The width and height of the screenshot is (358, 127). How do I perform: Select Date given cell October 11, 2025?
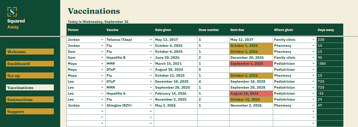176,76
